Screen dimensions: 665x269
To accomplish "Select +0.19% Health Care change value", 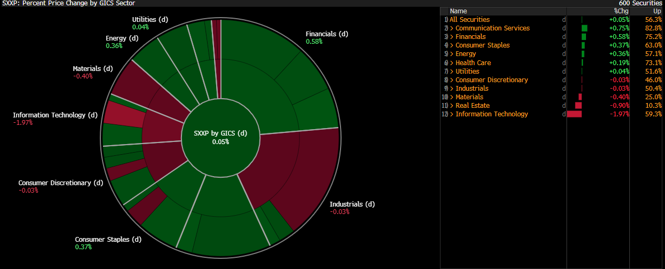I will click(x=619, y=63).
